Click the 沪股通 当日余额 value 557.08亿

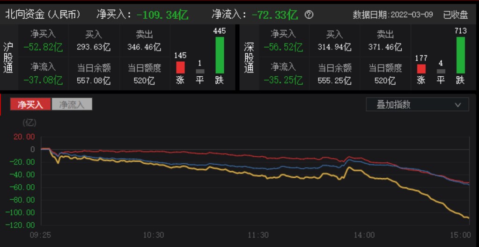(94, 81)
